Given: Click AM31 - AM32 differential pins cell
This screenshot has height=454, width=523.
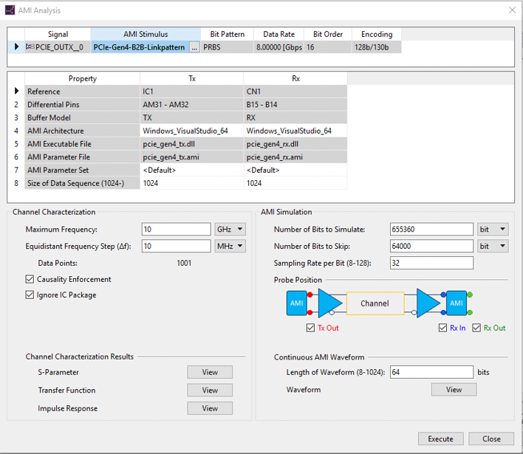Looking at the screenshot, I should point(192,104).
